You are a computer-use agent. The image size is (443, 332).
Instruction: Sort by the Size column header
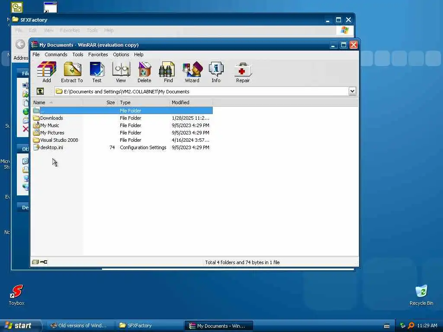tap(100, 102)
